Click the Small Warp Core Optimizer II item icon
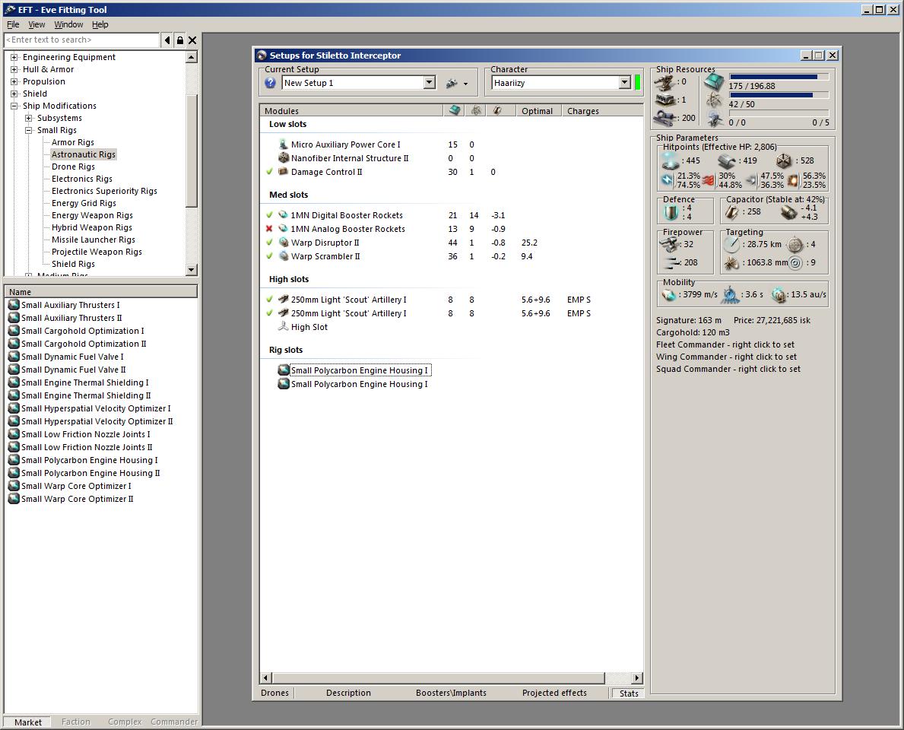Image resolution: width=904 pixels, height=730 pixels. 14,499
